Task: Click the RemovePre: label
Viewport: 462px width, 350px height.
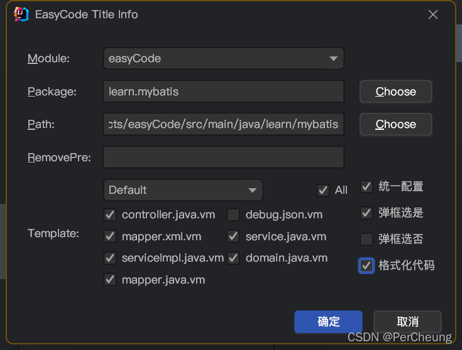Action: pyautogui.click(x=59, y=157)
